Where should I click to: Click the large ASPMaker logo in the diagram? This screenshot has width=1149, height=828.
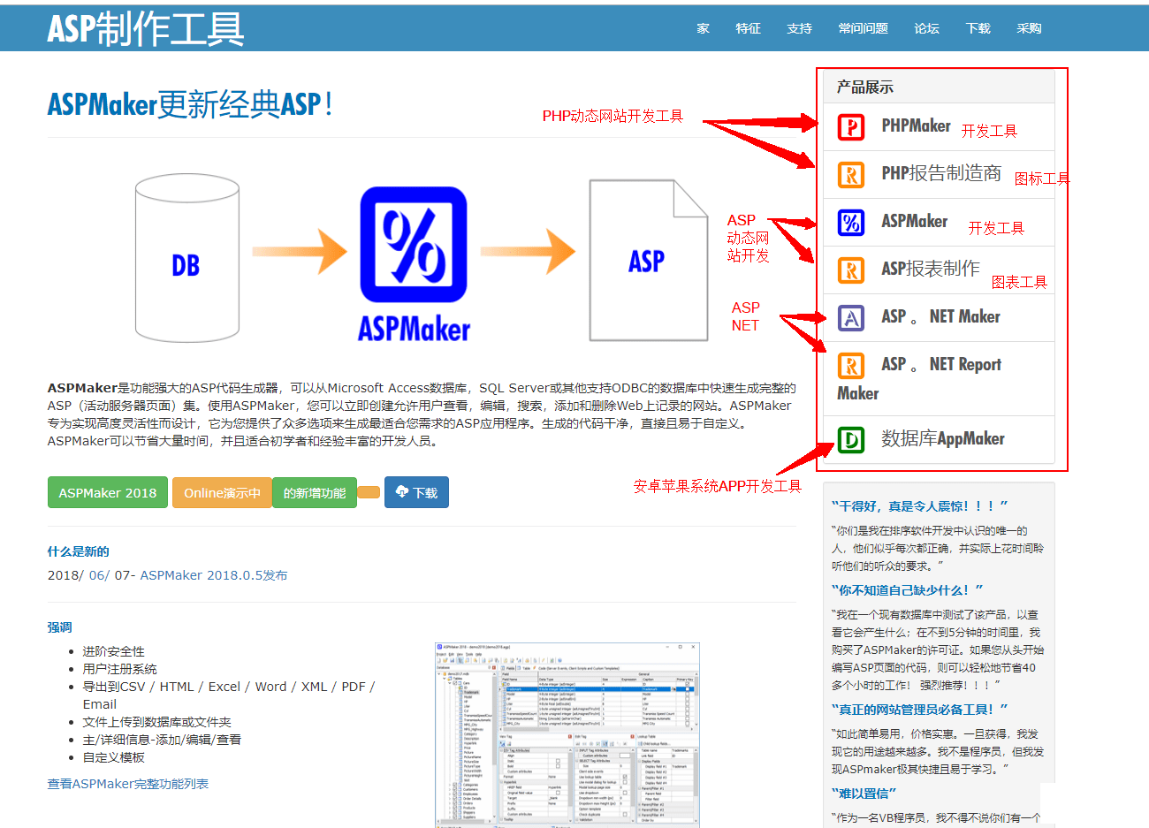(x=414, y=263)
